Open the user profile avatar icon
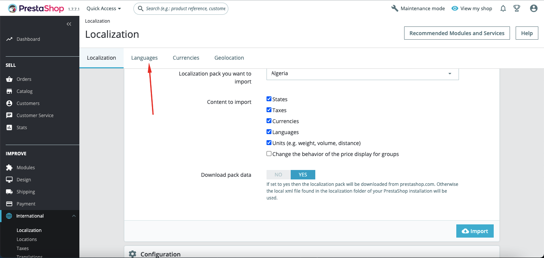 point(533,8)
